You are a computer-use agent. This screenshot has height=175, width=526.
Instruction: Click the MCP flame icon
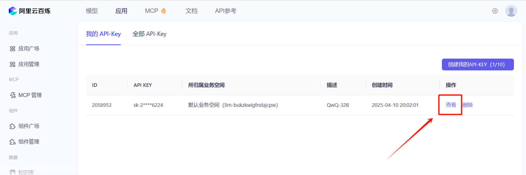[x=164, y=11]
